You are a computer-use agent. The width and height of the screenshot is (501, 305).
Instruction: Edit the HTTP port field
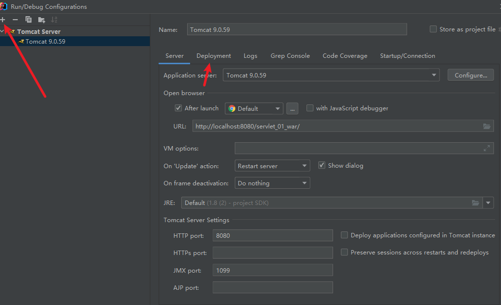click(x=273, y=235)
